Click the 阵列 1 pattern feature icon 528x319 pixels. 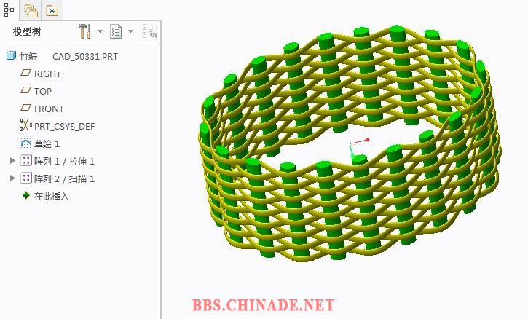click(x=26, y=161)
